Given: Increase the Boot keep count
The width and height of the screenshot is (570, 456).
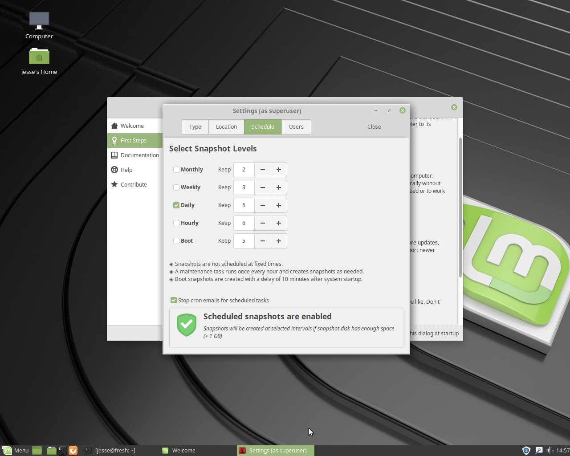Looking at the screenshot, I should (x=279, y=241).
